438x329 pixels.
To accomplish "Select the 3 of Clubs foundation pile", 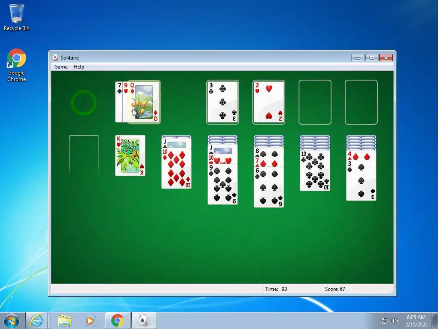I will click(222, 102).
